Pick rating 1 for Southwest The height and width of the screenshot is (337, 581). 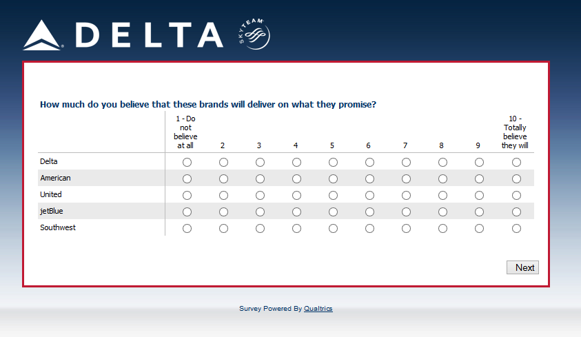(x=187, y=229)
